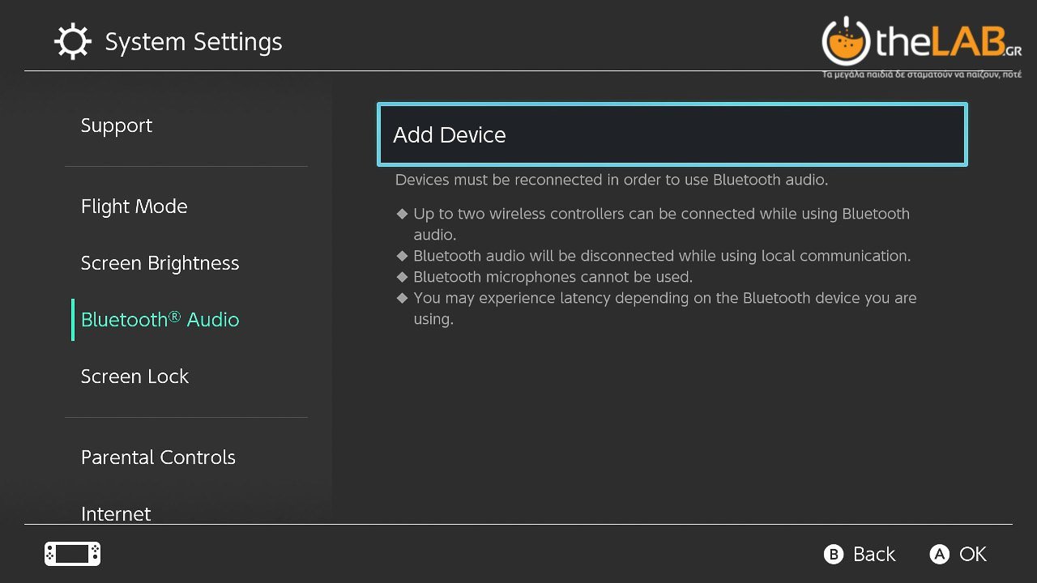The width and height of the screenshot is (1037, 583).
Task: Select the Bluetooth Audio menu item
Action: pos(160,320)
